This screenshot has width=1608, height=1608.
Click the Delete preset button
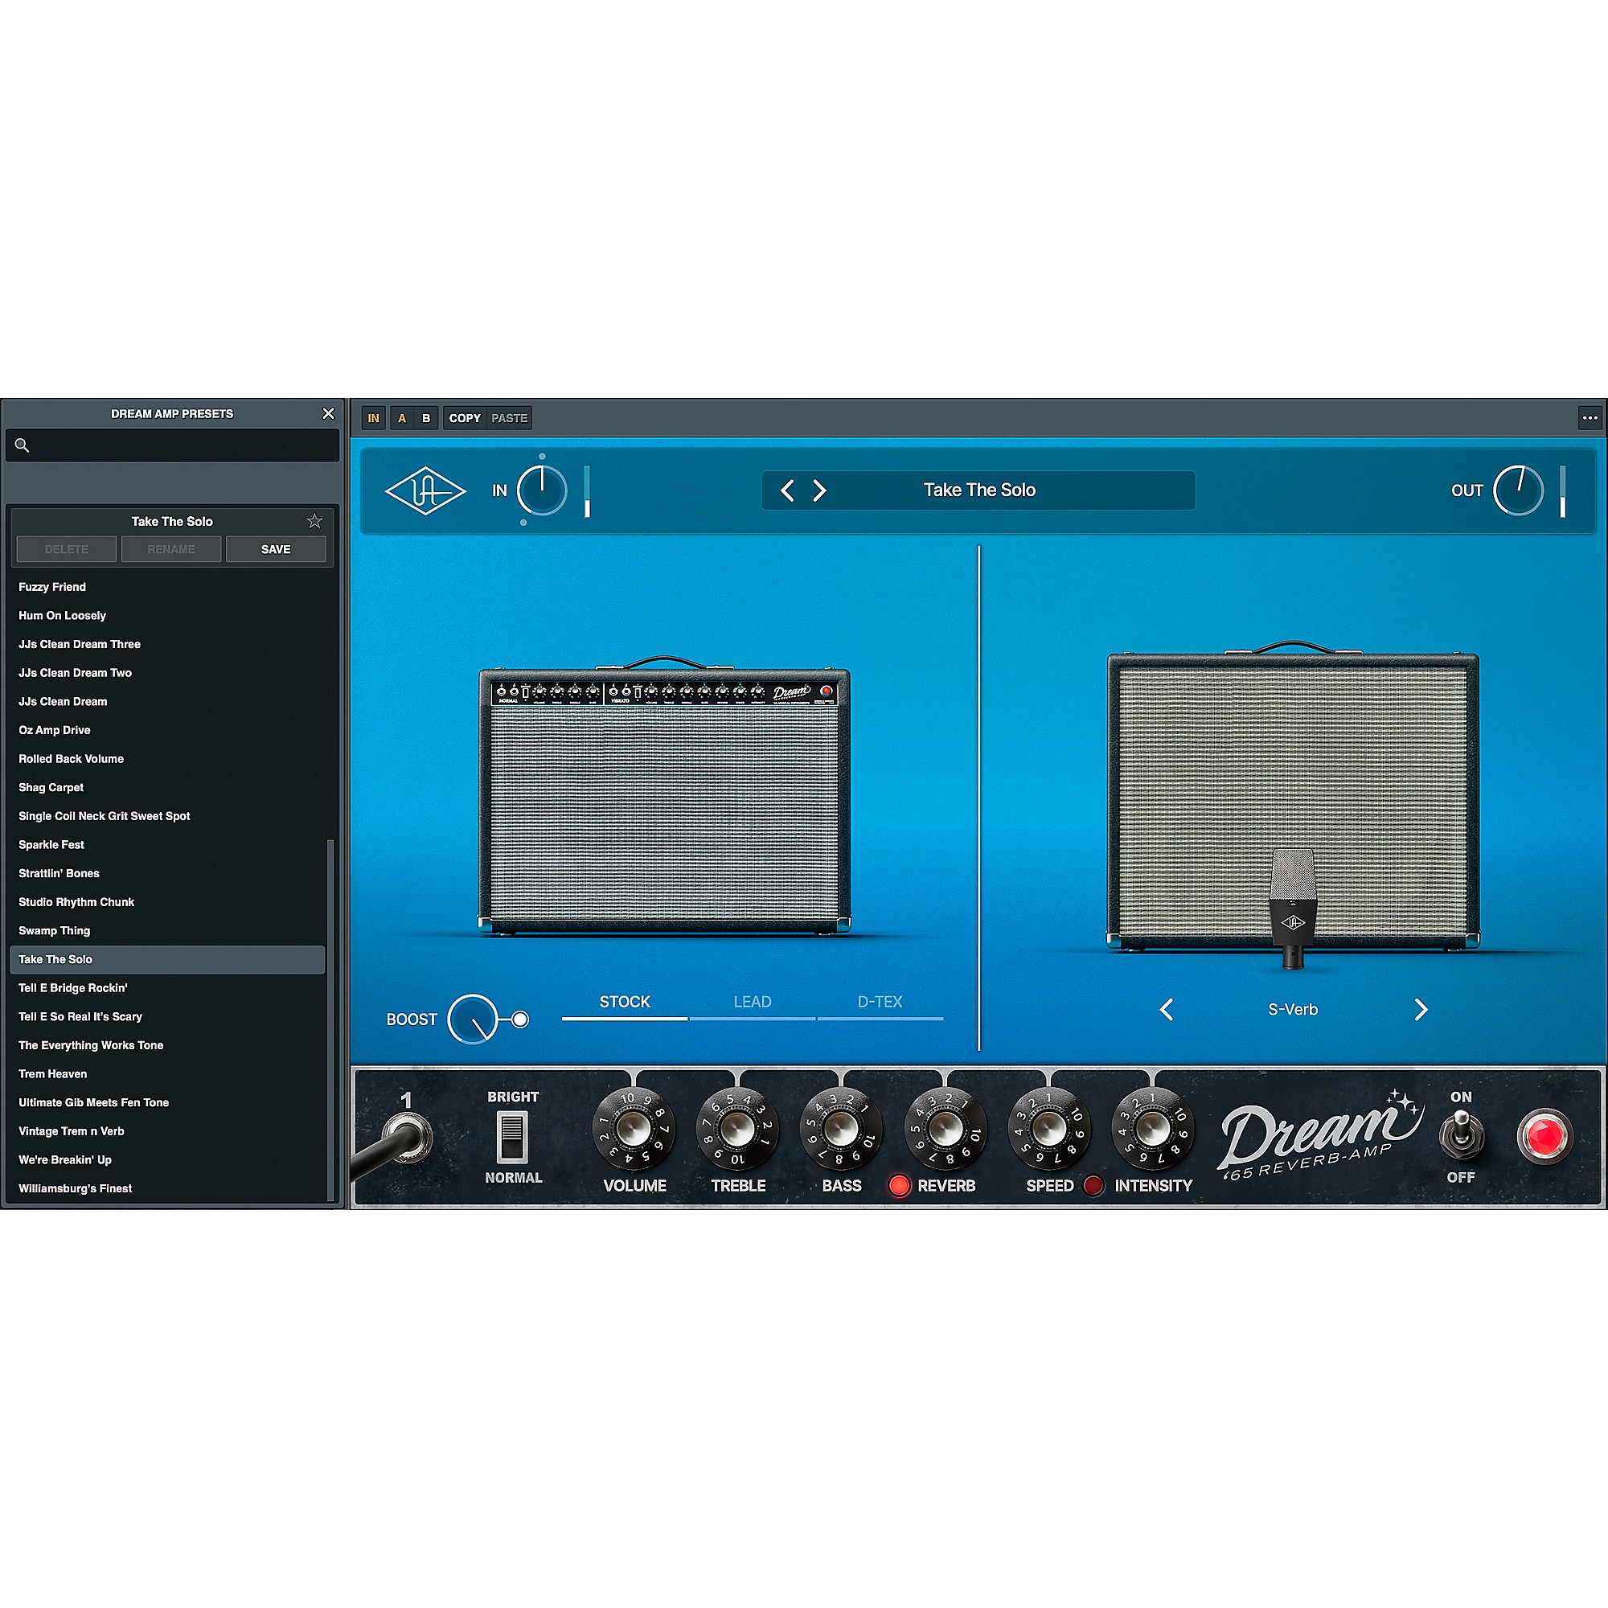click(67, 549)
